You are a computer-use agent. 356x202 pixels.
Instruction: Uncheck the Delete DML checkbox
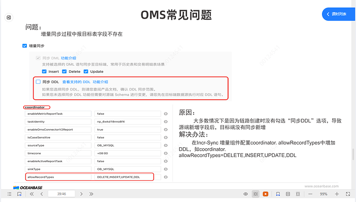64,71
